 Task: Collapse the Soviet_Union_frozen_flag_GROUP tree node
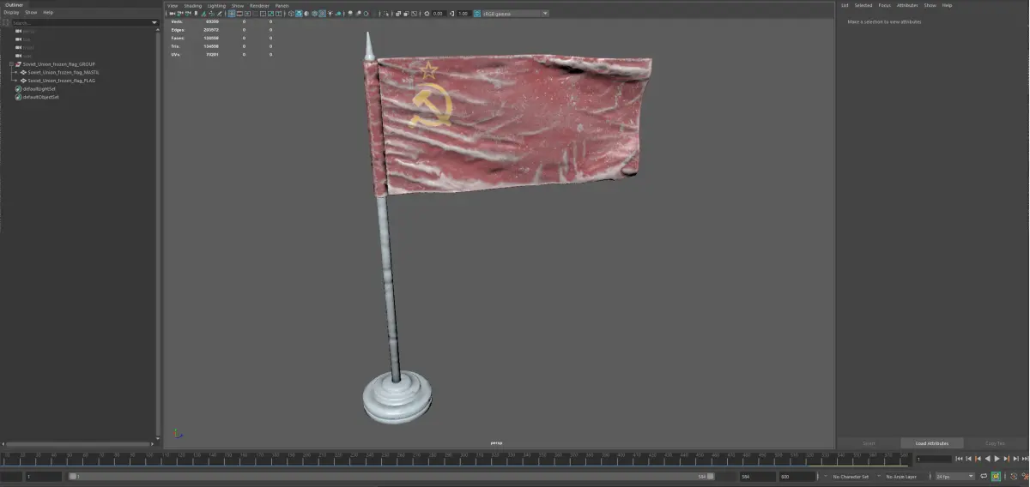coord(11,64)
